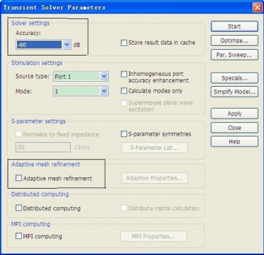The width and height of the screenshot is (264, 255).
Task: Apply the solver parameters
Action: [x=234, y=113]
